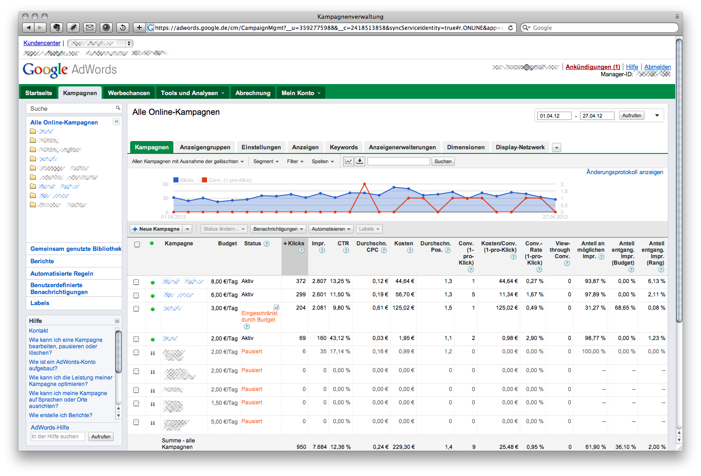Click the In der Hilfe suchen field
Image resolution: width=701 pixels, height=476 pixels.
point(58,436)
